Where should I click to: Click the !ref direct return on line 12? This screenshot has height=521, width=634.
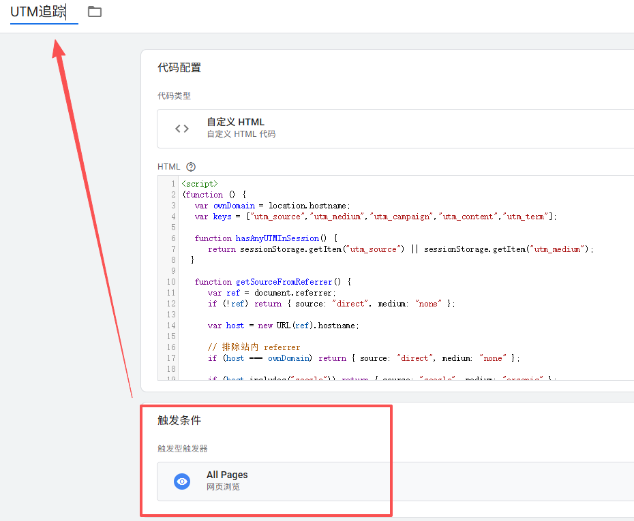(331, 304)
